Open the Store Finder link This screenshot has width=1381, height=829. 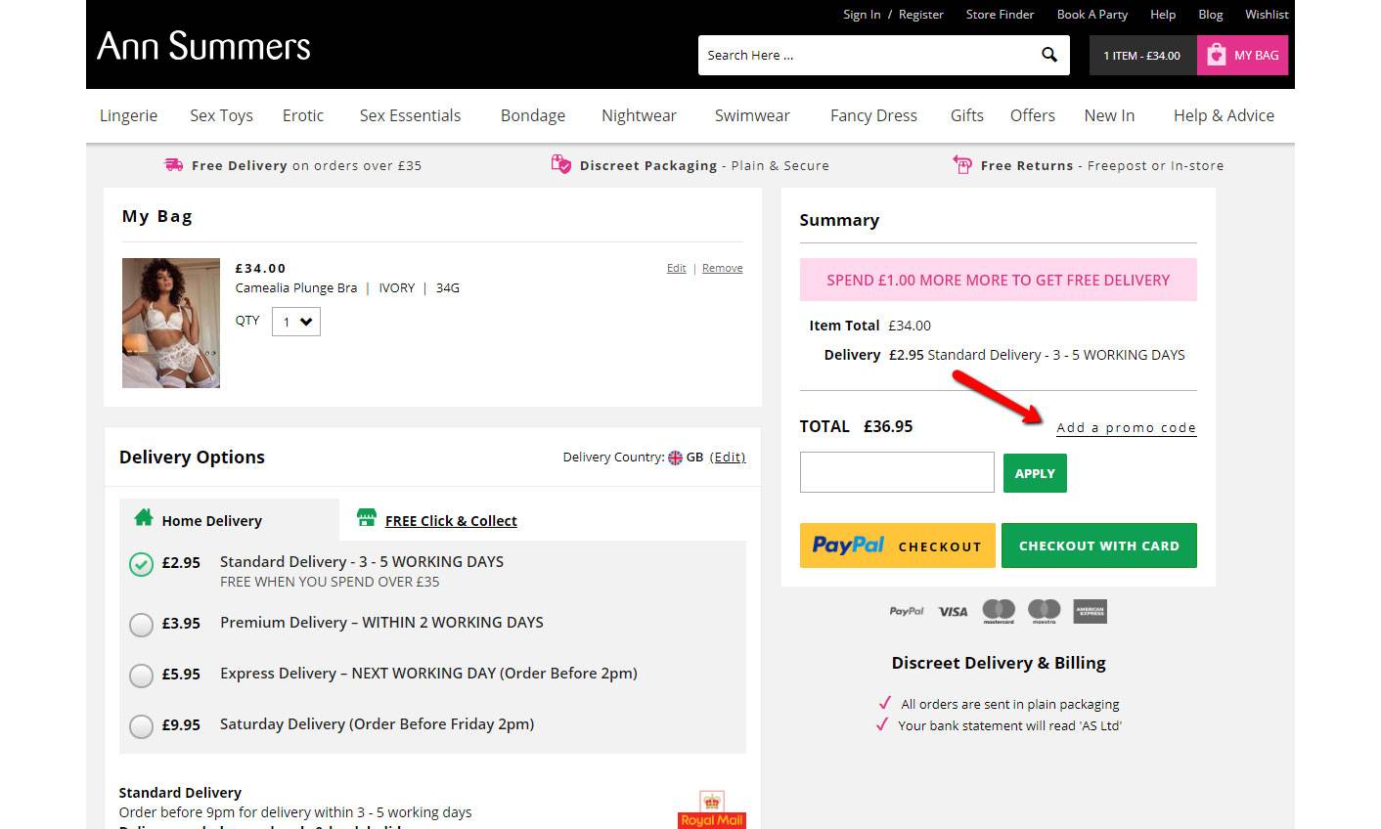pos(1000,15)
